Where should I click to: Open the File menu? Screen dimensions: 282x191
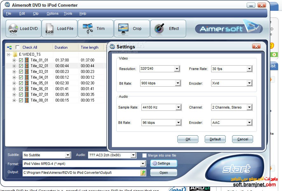[x=9, y=13]
